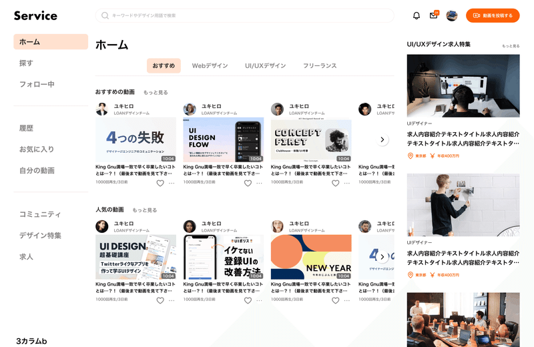Like the 4つの失敗 video with heart
The width and height of the screenshot is (534, 347).
(x=160, y=184)
